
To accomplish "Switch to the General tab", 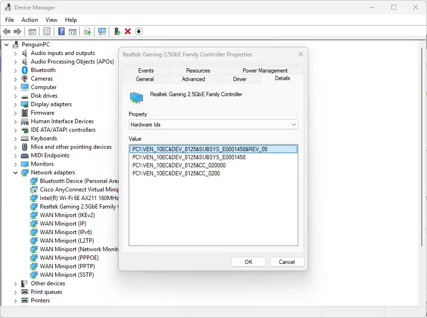I will (x=145, y=79).
